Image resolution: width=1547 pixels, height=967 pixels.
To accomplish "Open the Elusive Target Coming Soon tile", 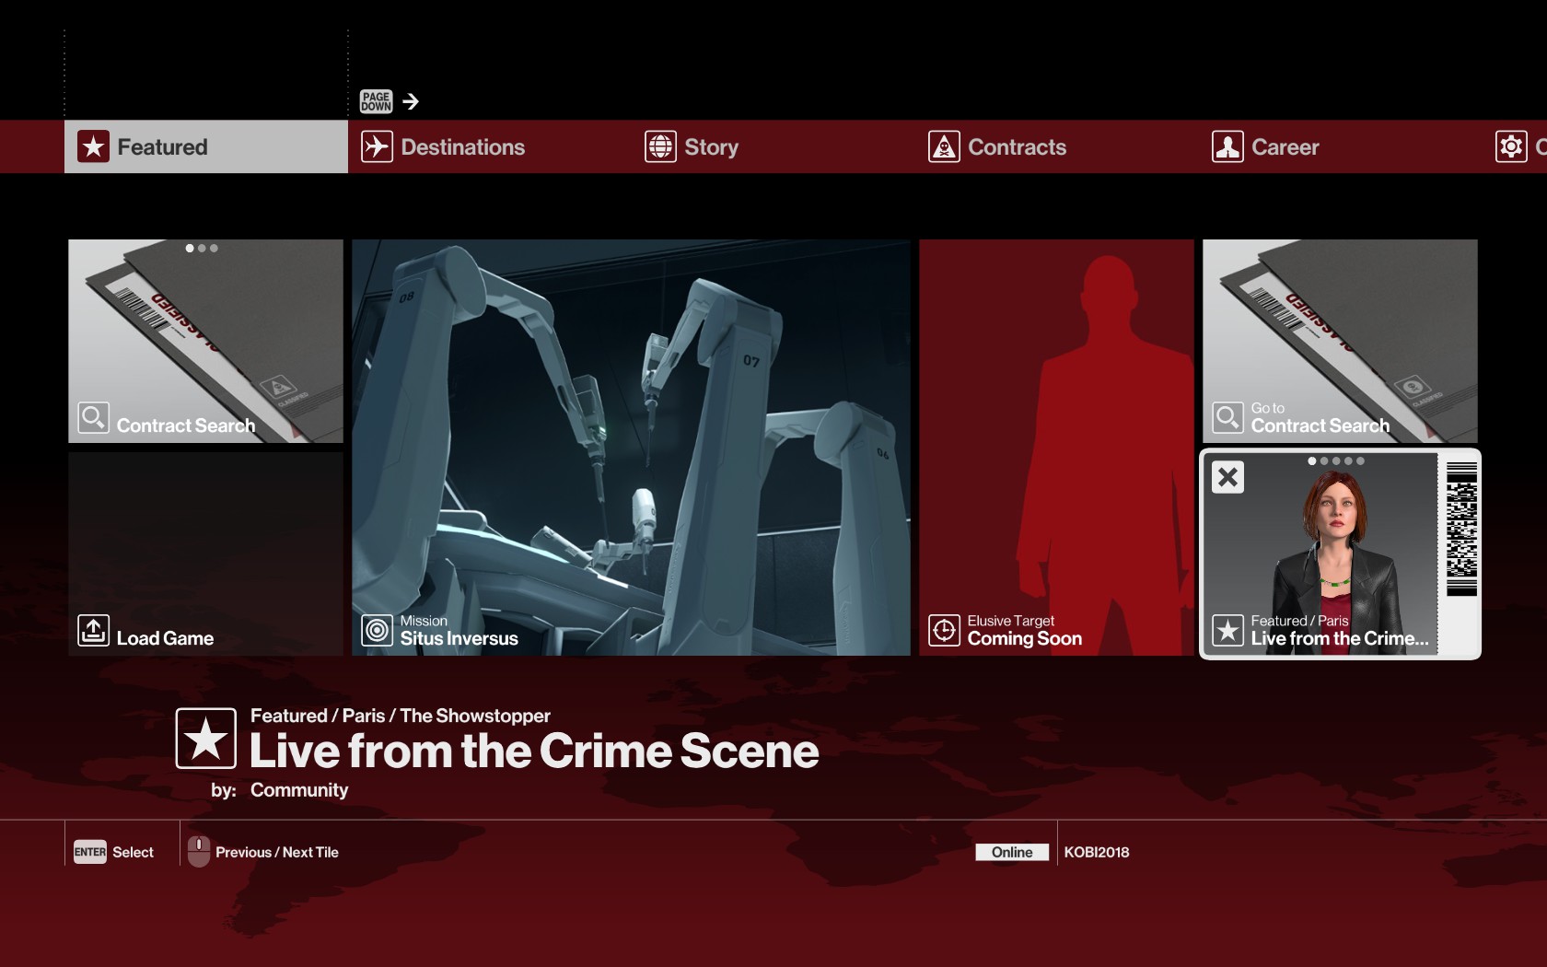I will tap(1056, 448).
